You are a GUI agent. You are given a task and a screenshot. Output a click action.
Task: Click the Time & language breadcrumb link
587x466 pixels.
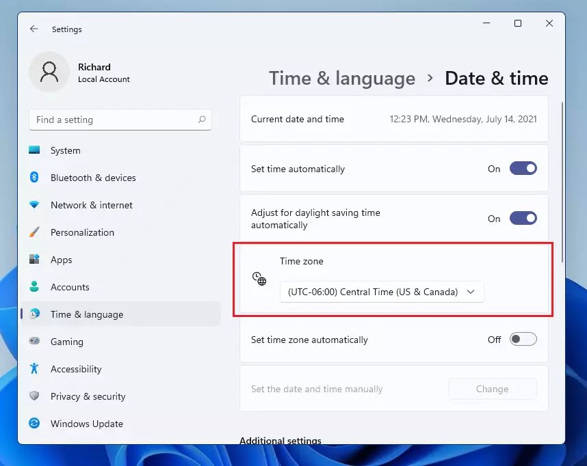click(x=341, y=78)
